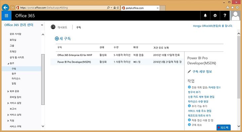Click Office 365 관리 센터 title
The image size is (242, 132).
[x=19, y=25]
